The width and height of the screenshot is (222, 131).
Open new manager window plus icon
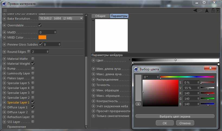pyautogui.click(x=218, y=10)
